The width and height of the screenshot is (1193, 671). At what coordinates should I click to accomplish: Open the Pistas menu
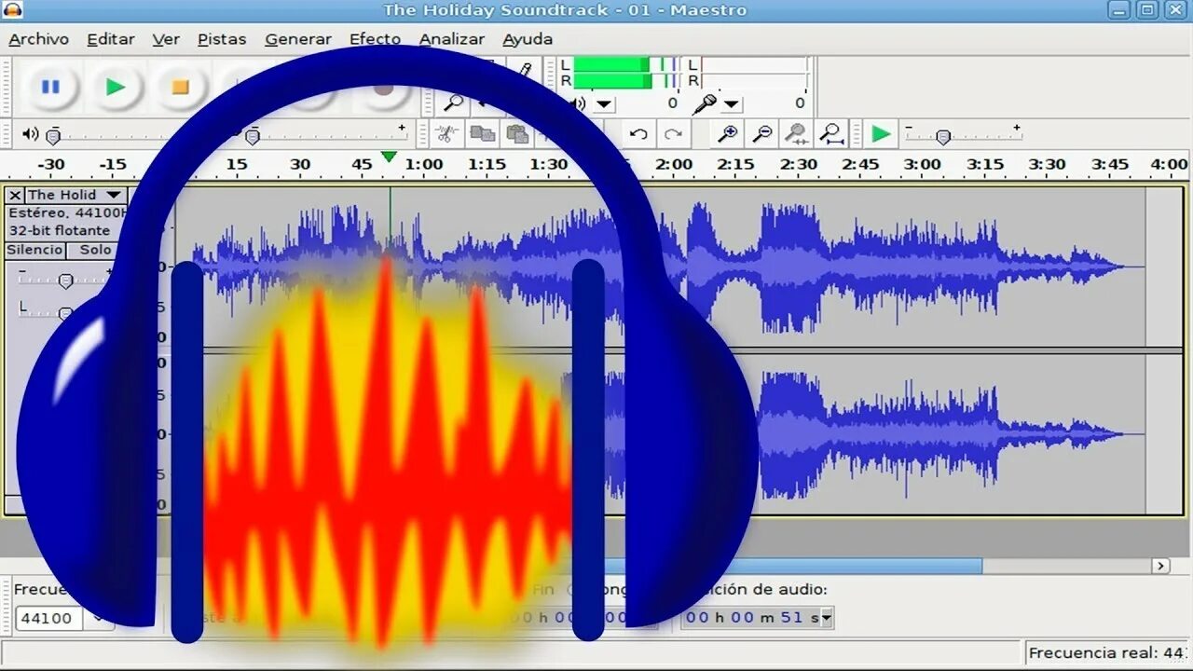point(222,39)
